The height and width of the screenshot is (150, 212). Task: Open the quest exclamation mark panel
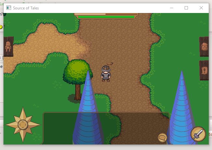204,70
